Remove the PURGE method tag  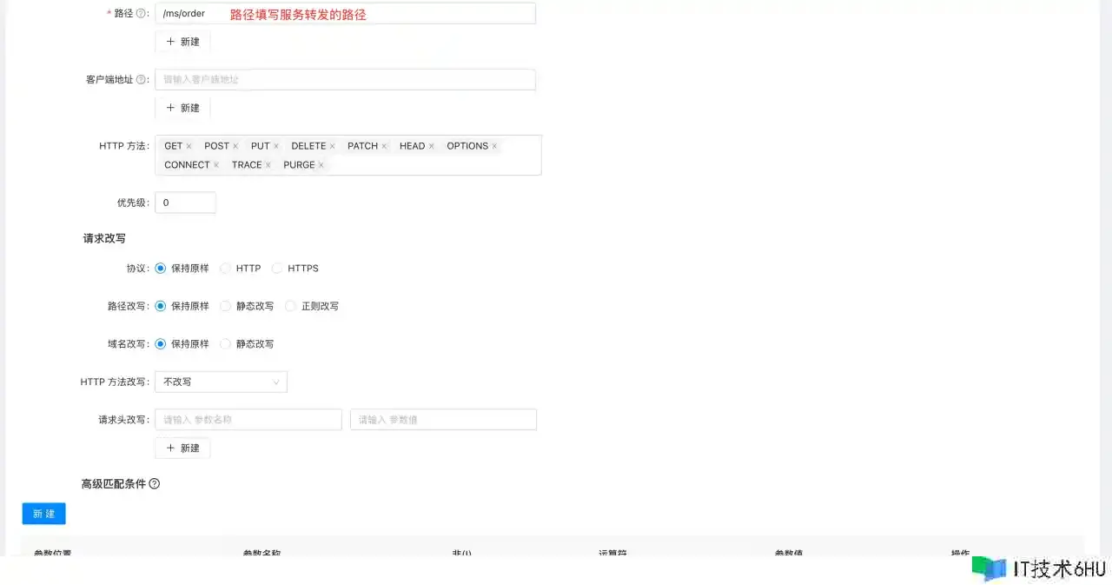point(321,165)
